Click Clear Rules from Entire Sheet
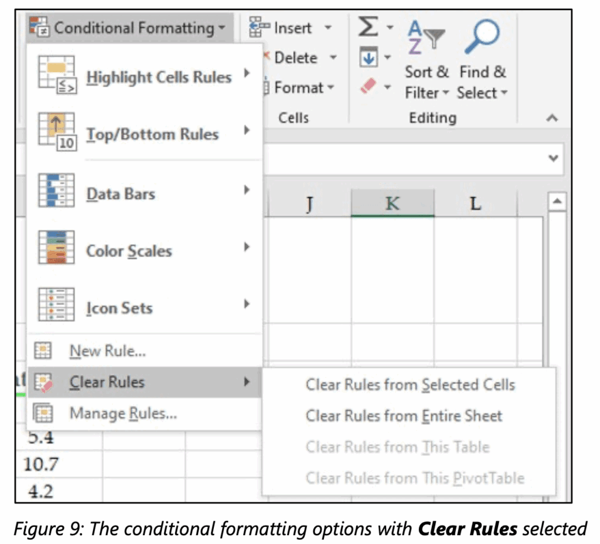This screenshot has height=544, width=600. [404, 416]
